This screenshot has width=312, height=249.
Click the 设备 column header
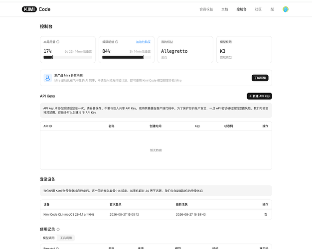pyautogui.click(x=46, y=205)
